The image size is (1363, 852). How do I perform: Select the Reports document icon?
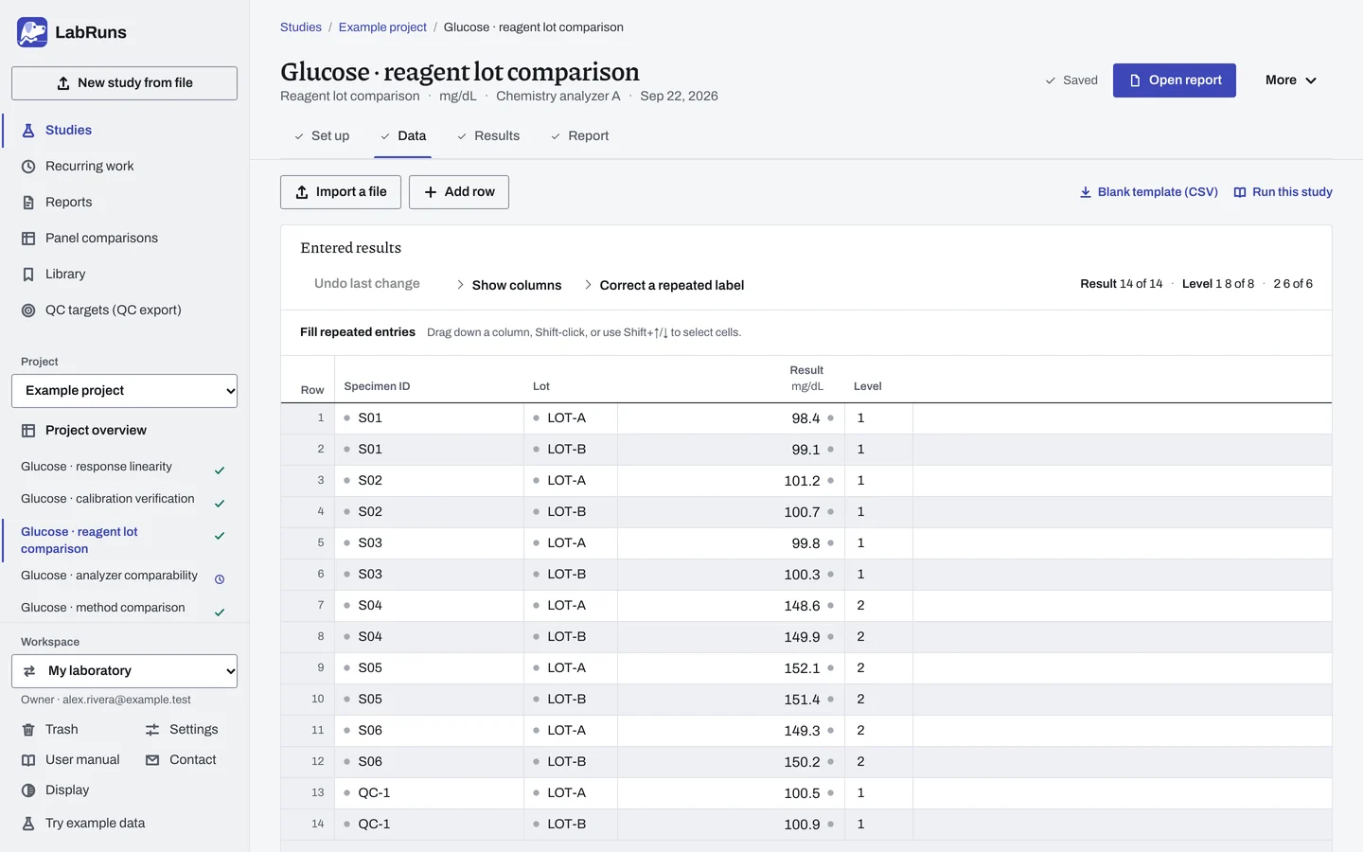pyautogui.click(x=28, y=203)
